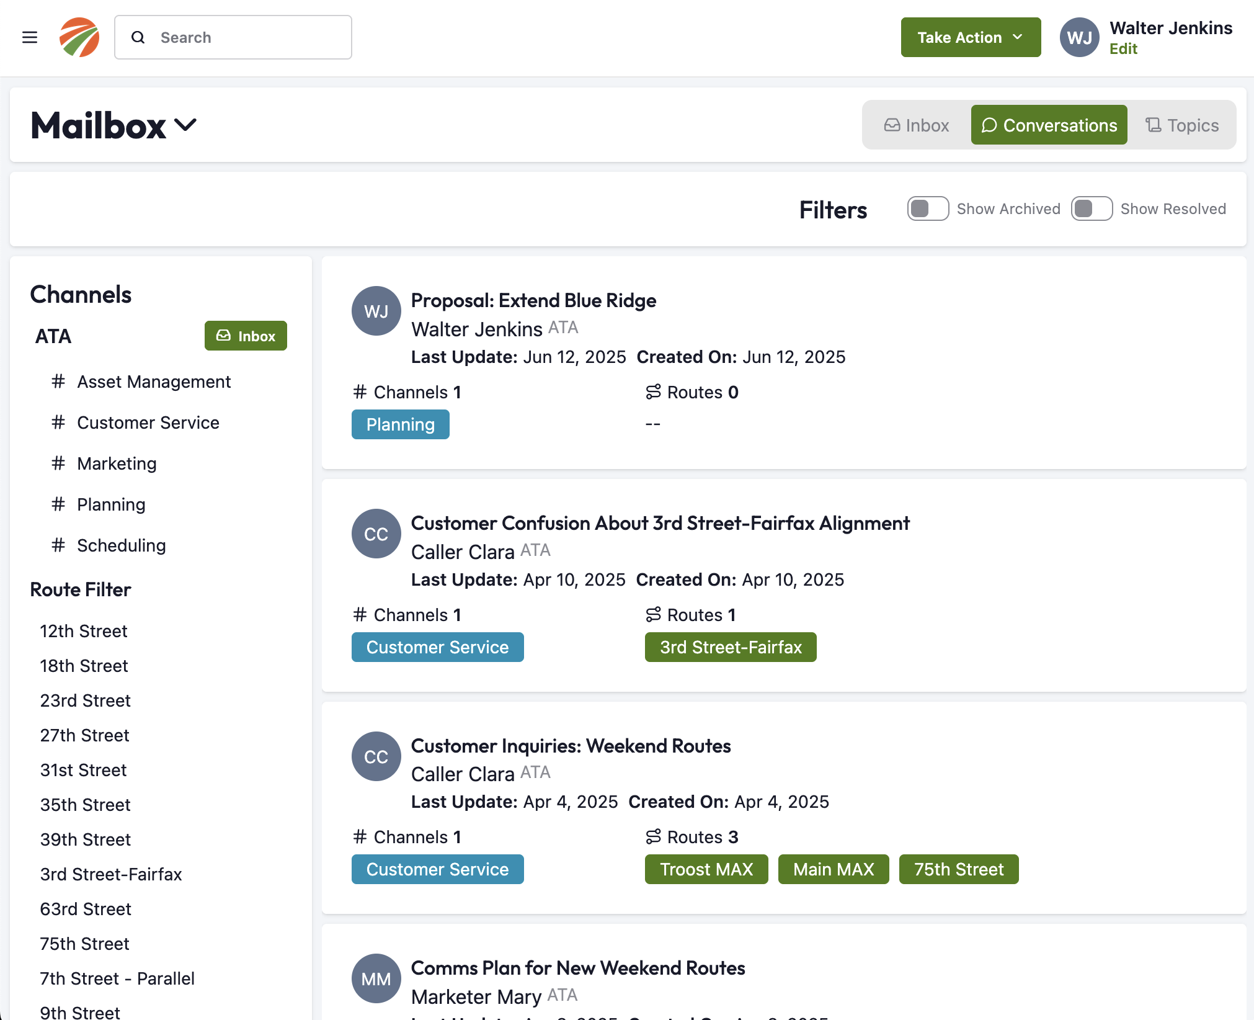Screen dimensions: 1254x1020
Task: Click the green ATA Inbox button
Action: click(x=245, y=336)
